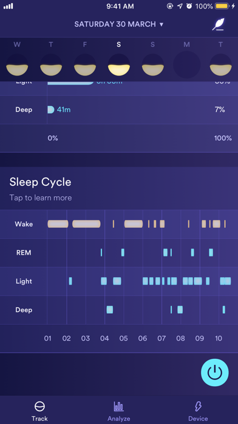Select Thursday's sleep moon under first T
Screen dimensions: 238x424
pyautogui.click(x=51, y=65)
